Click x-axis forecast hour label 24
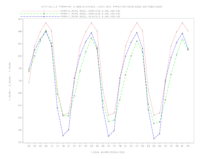 [74, 146]
